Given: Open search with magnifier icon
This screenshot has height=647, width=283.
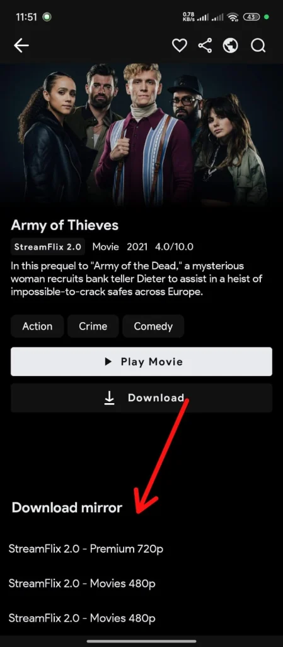Looking at the screenshot, I should click(x=258, y=45).
